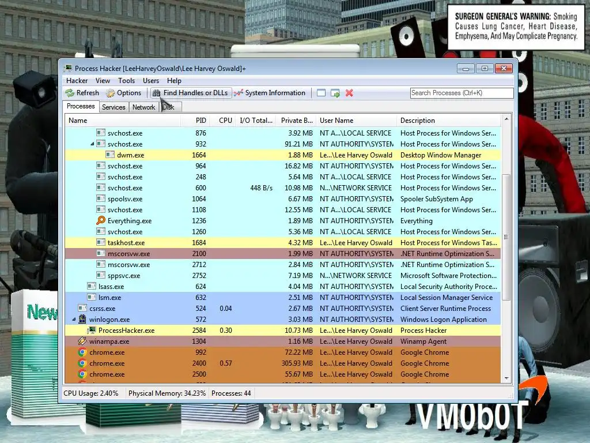Click Chrome icon for PID 2400
Viewport: 590px width, 443px height.
pyautogui.click(x=82, y=363)
